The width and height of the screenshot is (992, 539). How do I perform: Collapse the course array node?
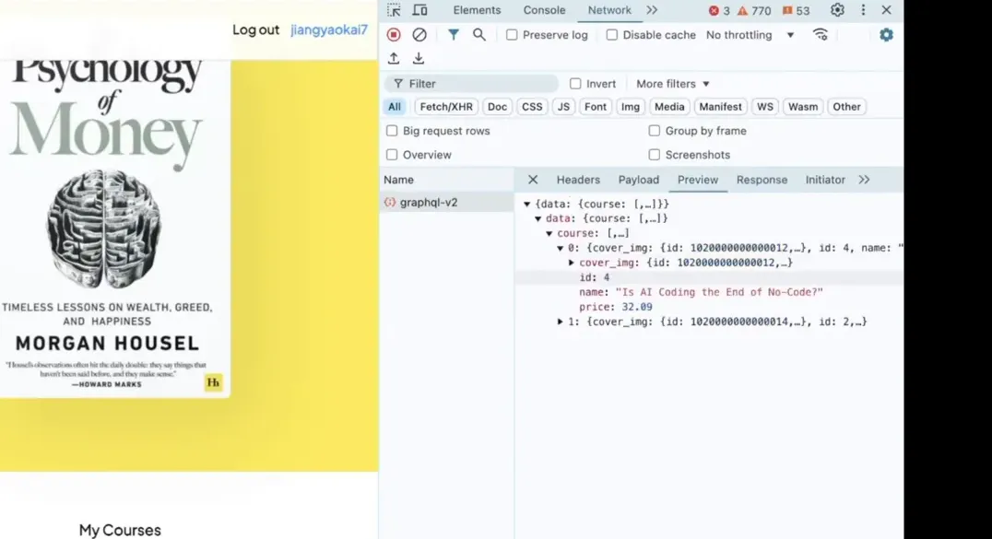(x=549, y=233)
